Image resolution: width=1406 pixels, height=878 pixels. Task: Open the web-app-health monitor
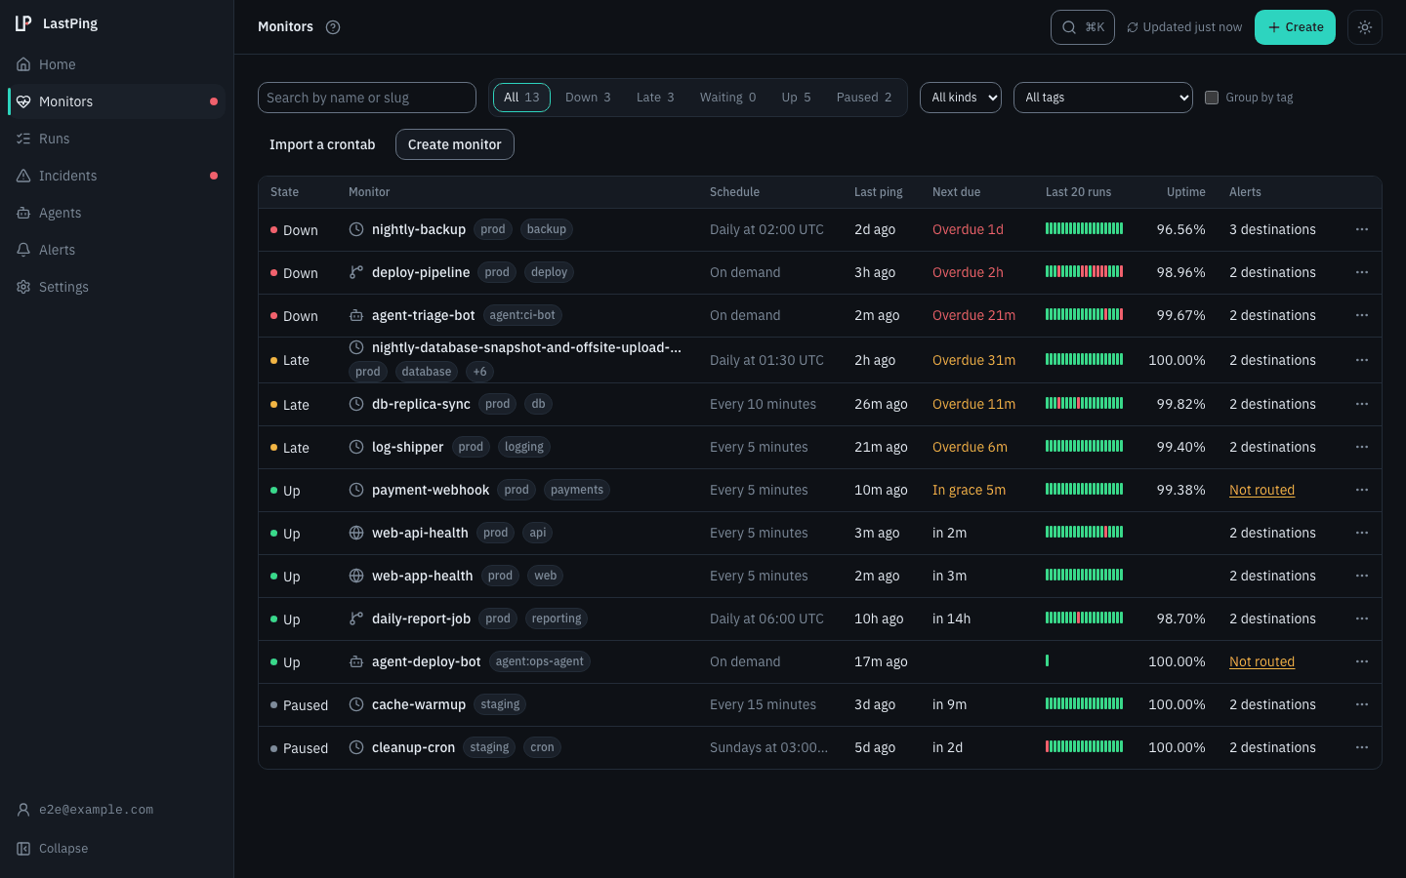tap(422, 576)
